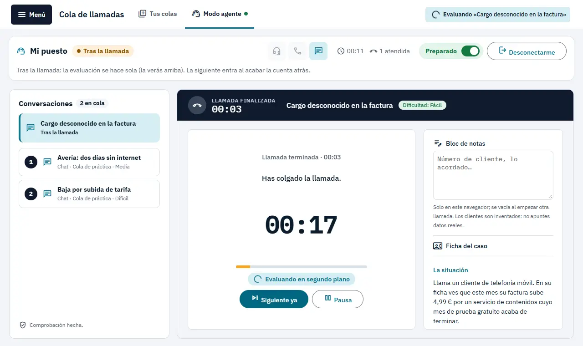Select the headset channel icon

pyautogui.click(x=276, y=51)
